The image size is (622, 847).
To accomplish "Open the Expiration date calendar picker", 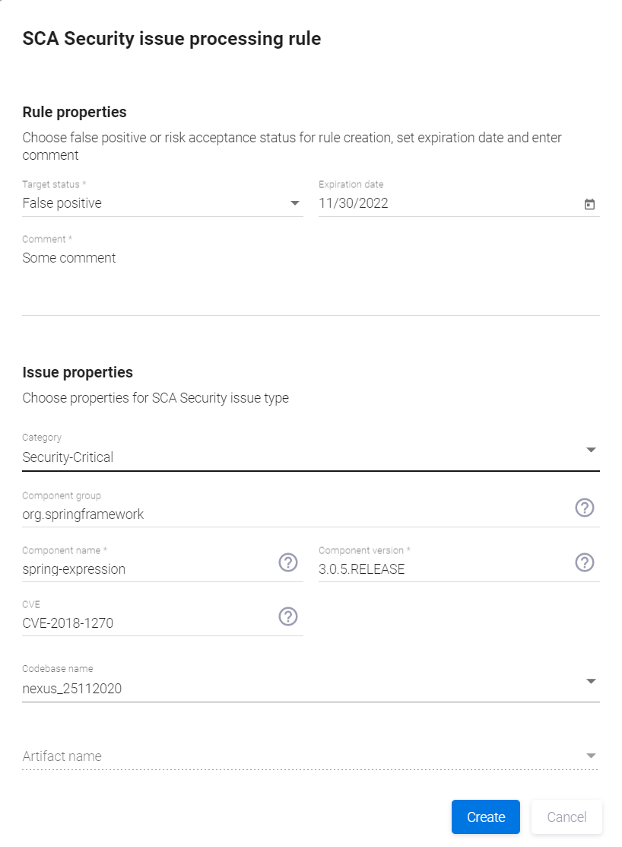I will [x=589, y=204].
